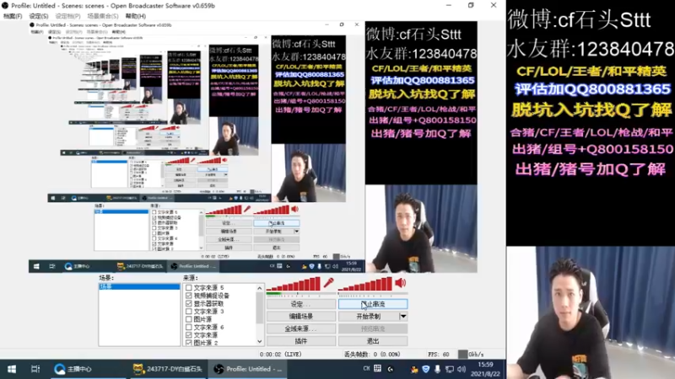This screenshot has width=675, height=379.
Task: Click the CK input method indicator
Action: pos(366,368)
